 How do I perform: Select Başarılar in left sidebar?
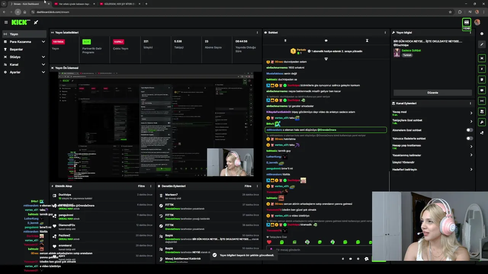point(24,49)
